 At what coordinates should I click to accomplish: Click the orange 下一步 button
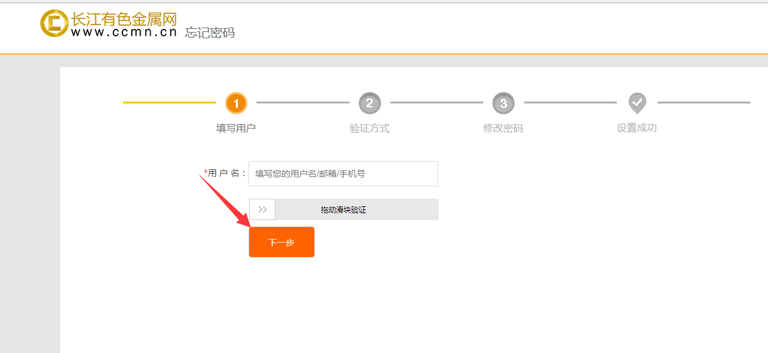tap(282, 242)
